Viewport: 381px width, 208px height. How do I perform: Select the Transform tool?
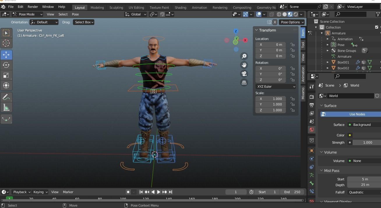pos(6,85)
